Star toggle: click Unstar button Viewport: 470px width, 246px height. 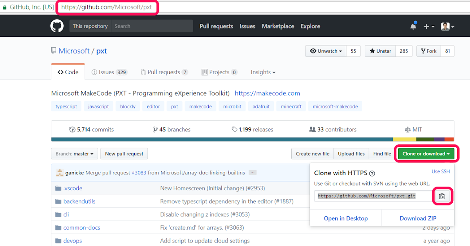point(380,51)
